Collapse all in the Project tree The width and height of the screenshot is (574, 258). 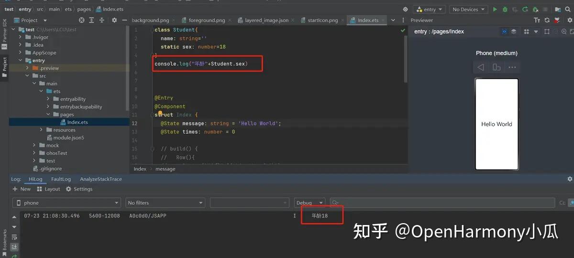pos(101,20)
